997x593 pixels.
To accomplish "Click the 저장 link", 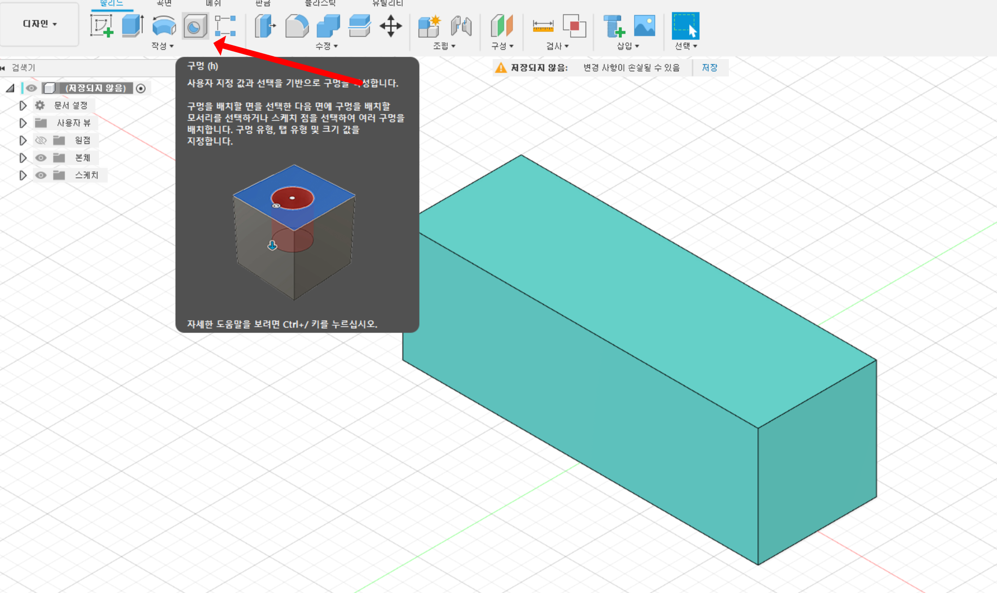I will (709, 68).
